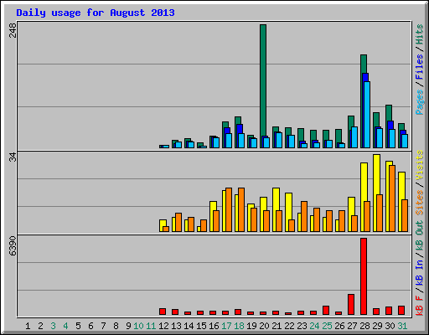The image size is (429, 335).
Task: Click the tall red kB bar for day 28
Action: click(x=364, y=276)
